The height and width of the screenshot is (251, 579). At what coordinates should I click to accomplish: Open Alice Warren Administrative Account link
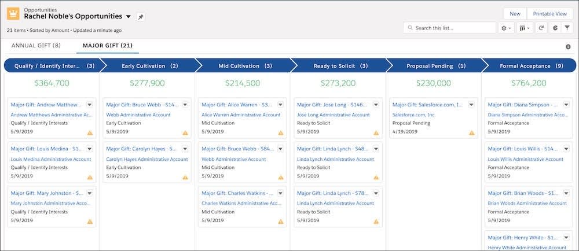pos(241,115)
